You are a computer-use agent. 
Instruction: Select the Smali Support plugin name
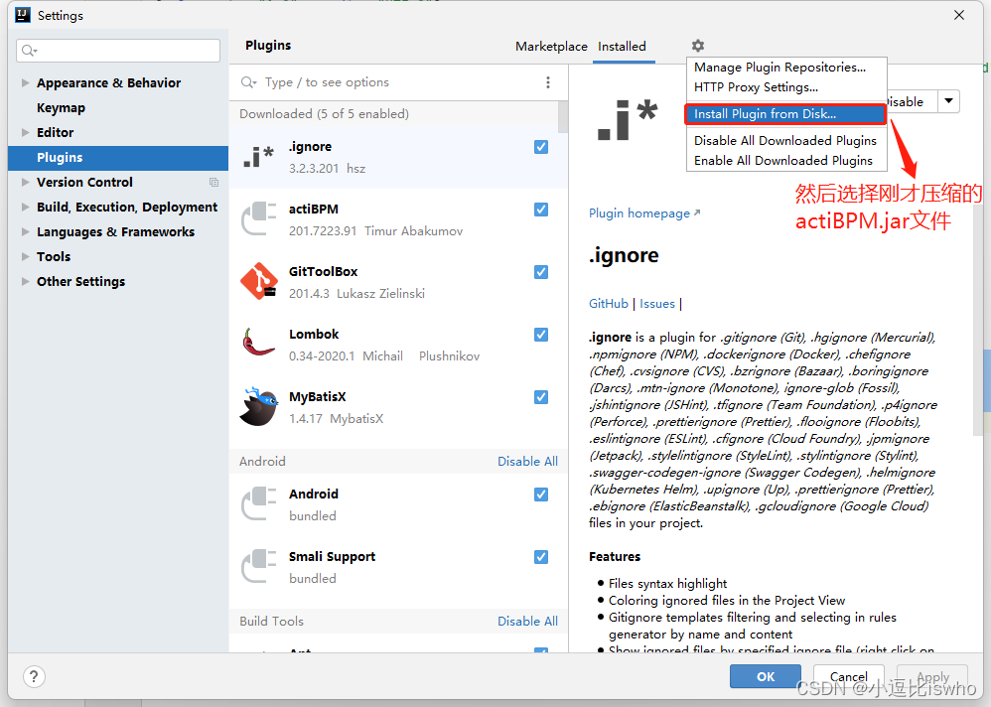tap(332, 556)
